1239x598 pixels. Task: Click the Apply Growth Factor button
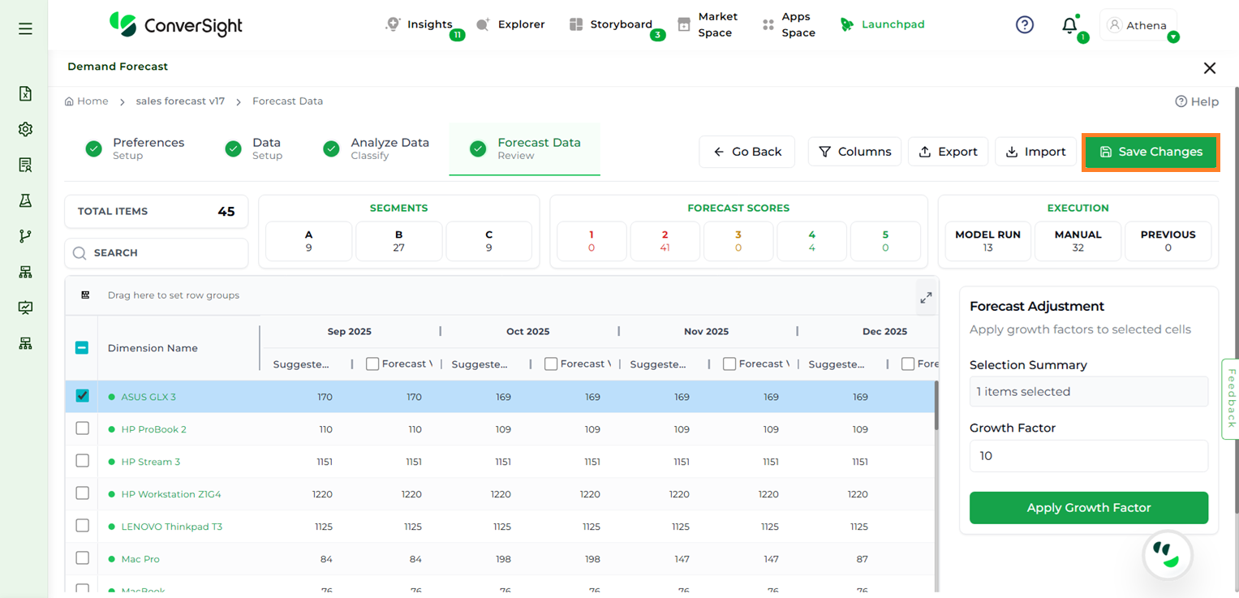click(x=1088, y=508)
